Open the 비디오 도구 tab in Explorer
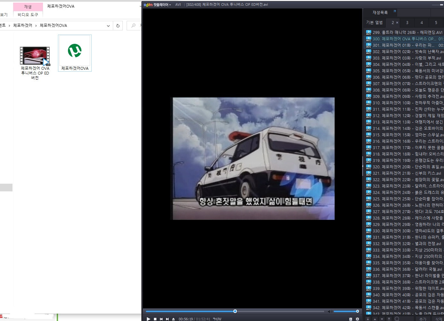 (28, 15)
